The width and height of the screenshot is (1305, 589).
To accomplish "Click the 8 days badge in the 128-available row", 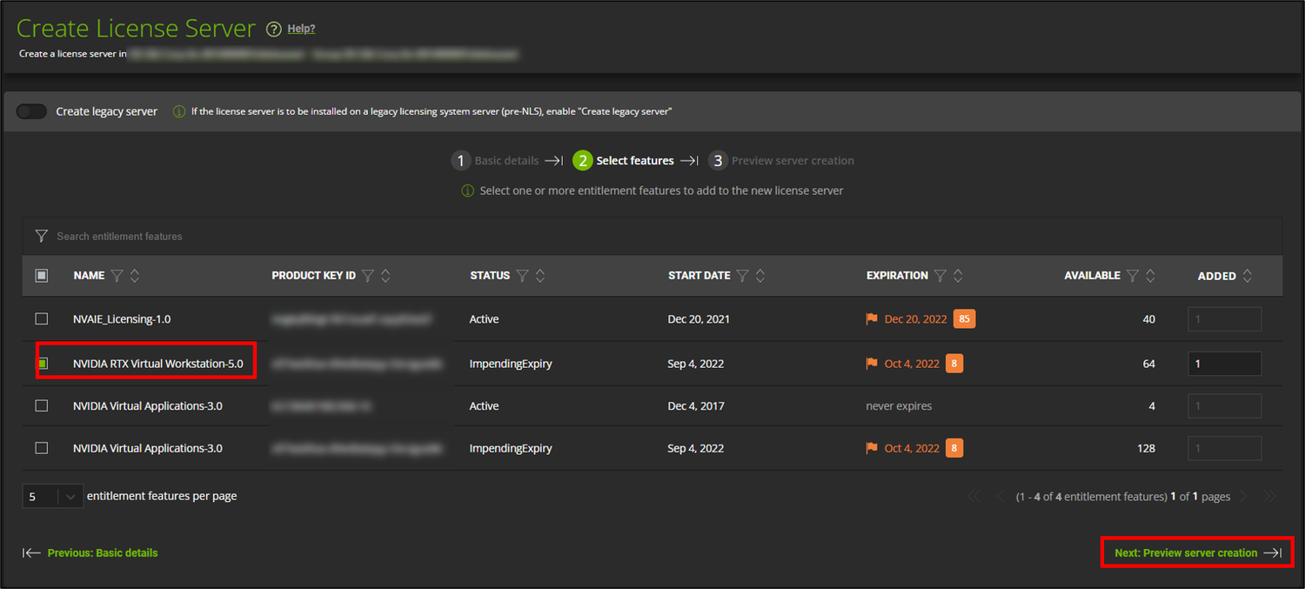I will coord(954,448).
